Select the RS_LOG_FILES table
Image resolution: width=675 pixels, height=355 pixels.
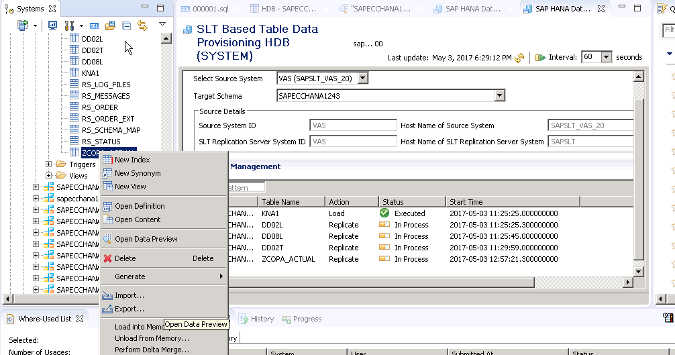[106, 85]
